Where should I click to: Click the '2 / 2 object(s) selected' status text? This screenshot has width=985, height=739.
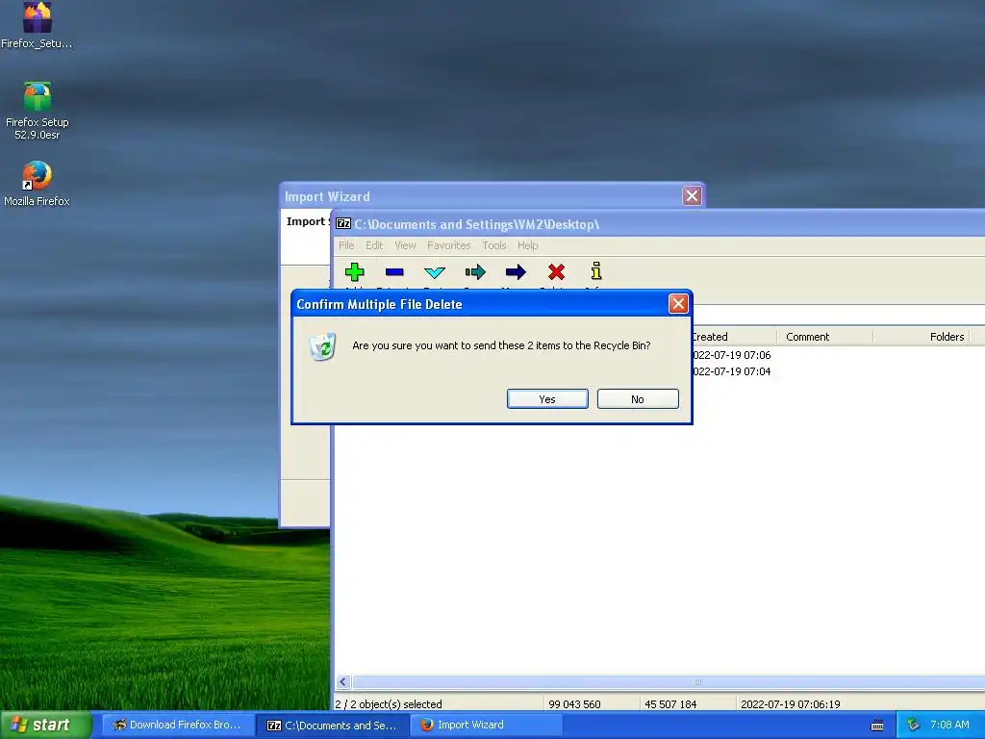click(389, 703)
